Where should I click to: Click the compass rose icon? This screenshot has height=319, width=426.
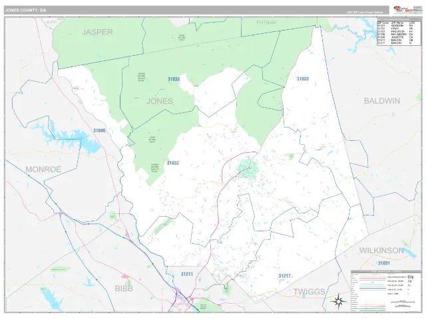point(338,301)
